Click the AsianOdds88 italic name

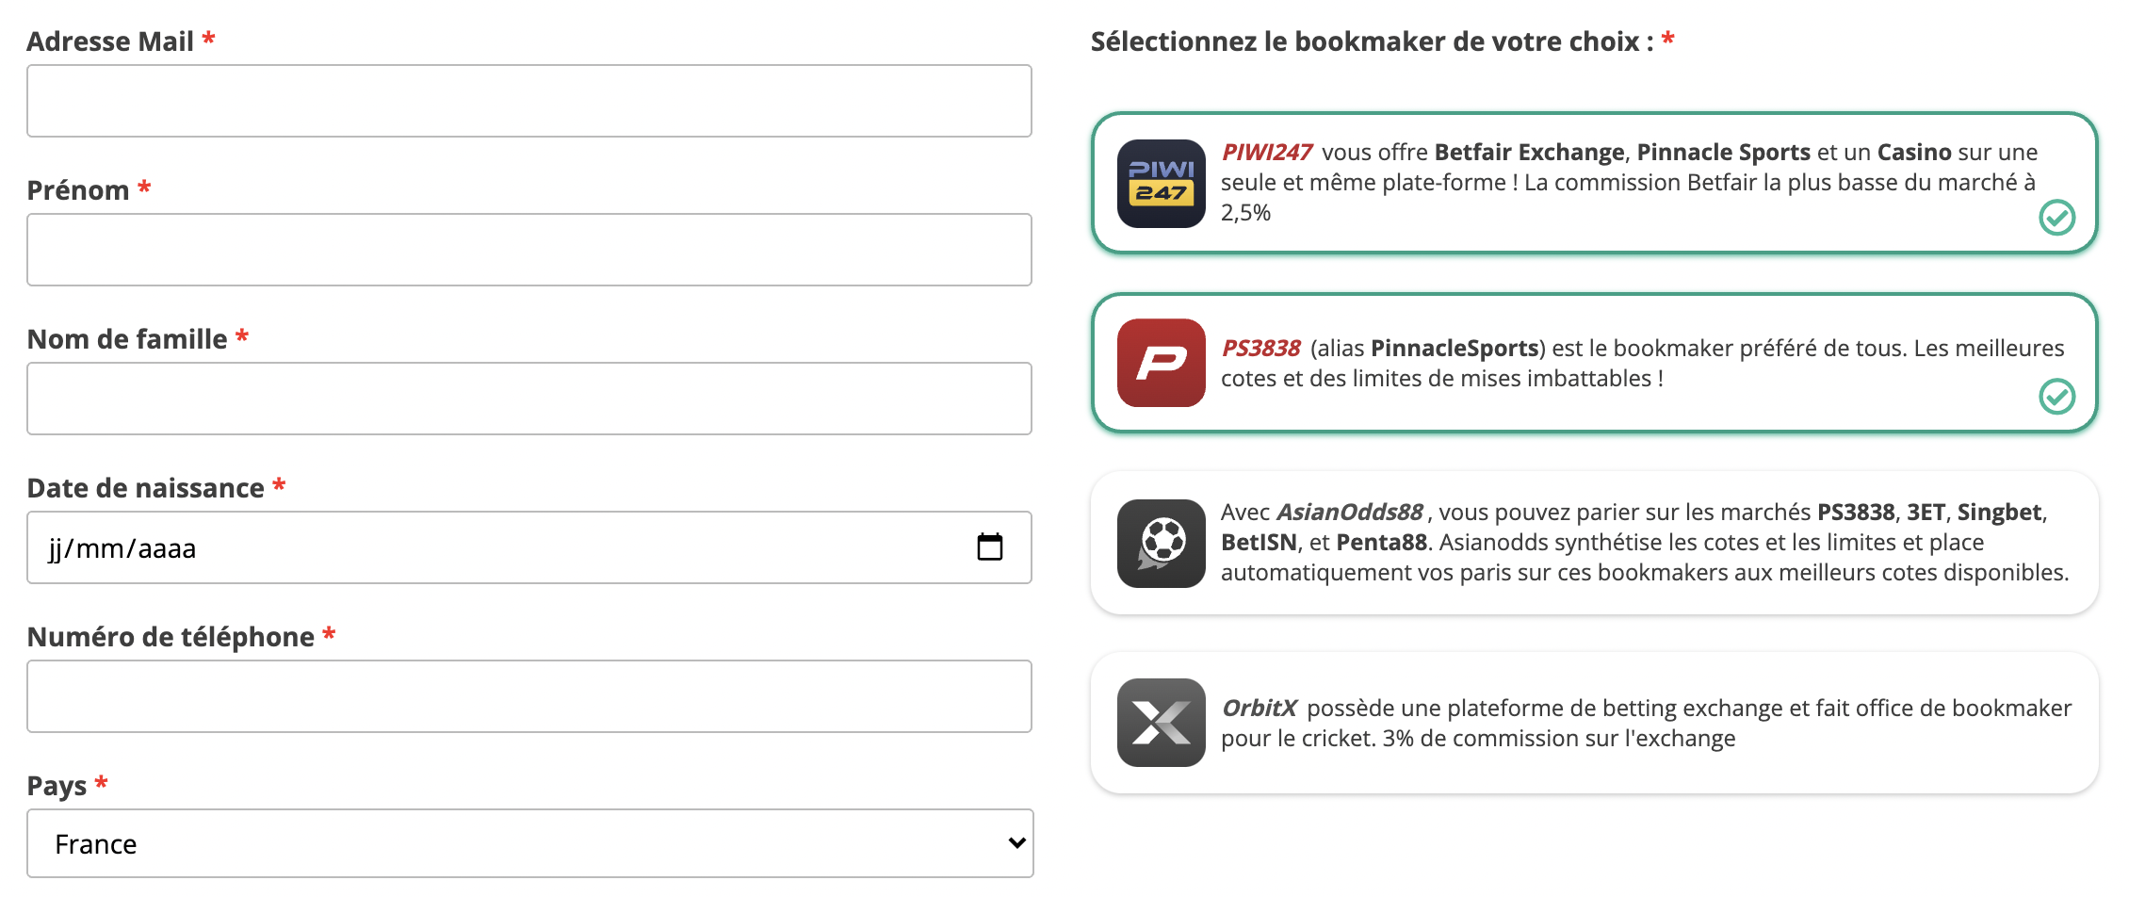tap(1349, 513)
